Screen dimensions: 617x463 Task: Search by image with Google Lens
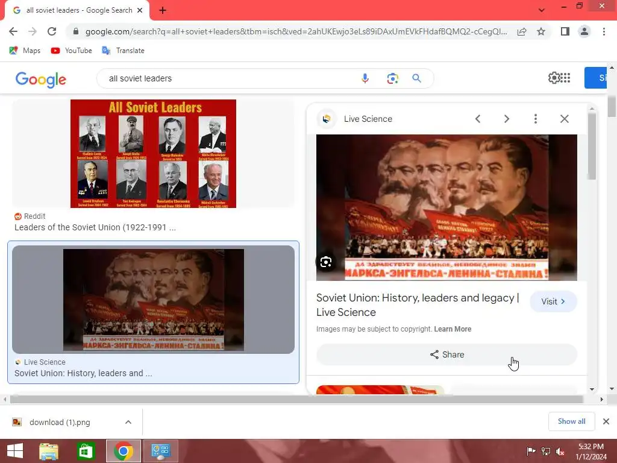tap(392, 78)
